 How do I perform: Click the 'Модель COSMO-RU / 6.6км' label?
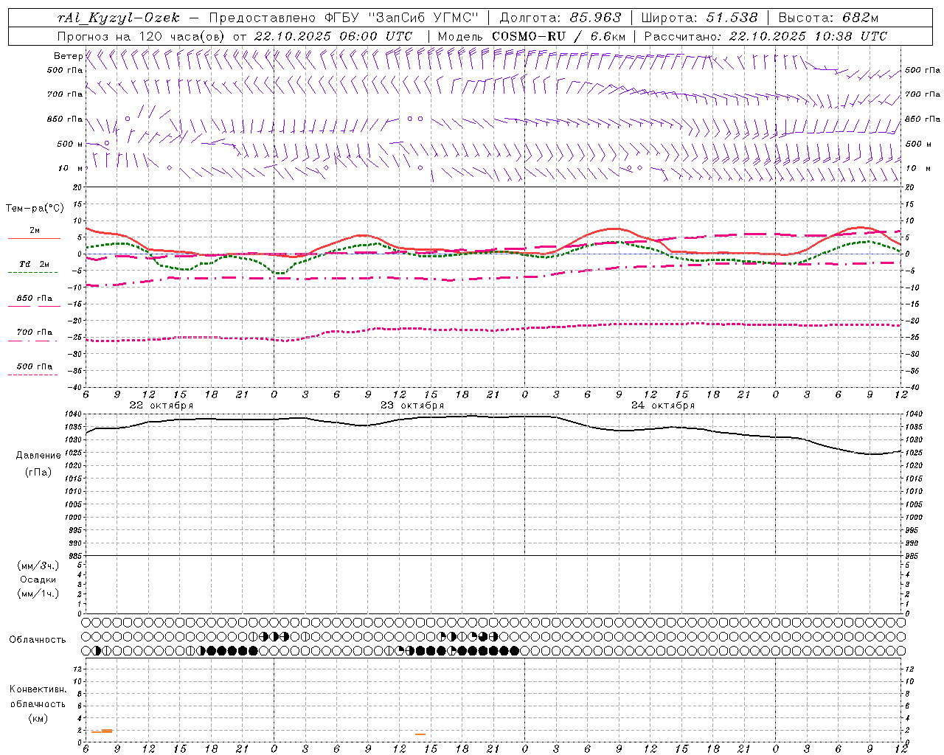pos(532,36)
